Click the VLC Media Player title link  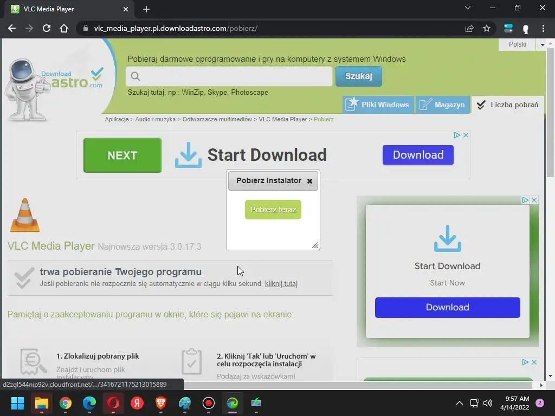pos(51,246)
